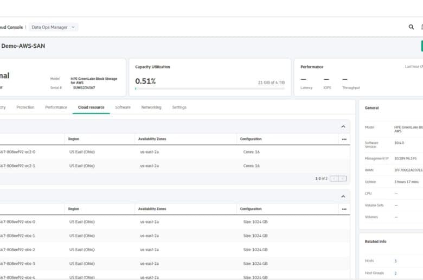This screenshot has width=423, height=280.
Task: Click the Software Version 10.4.0 value
Action: 399,143
